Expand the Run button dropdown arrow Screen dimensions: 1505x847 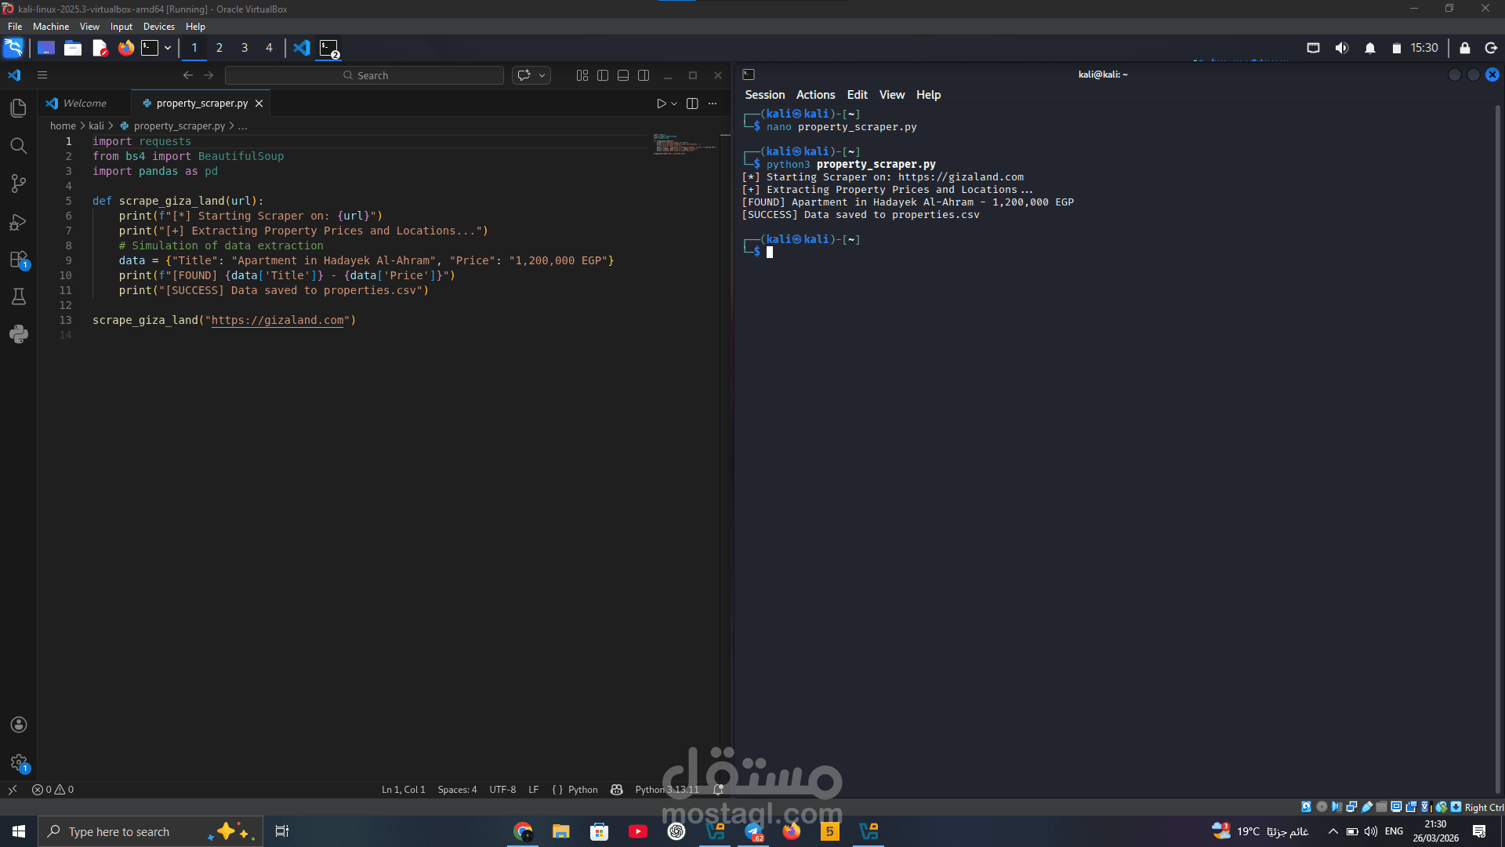coord(674,103)
